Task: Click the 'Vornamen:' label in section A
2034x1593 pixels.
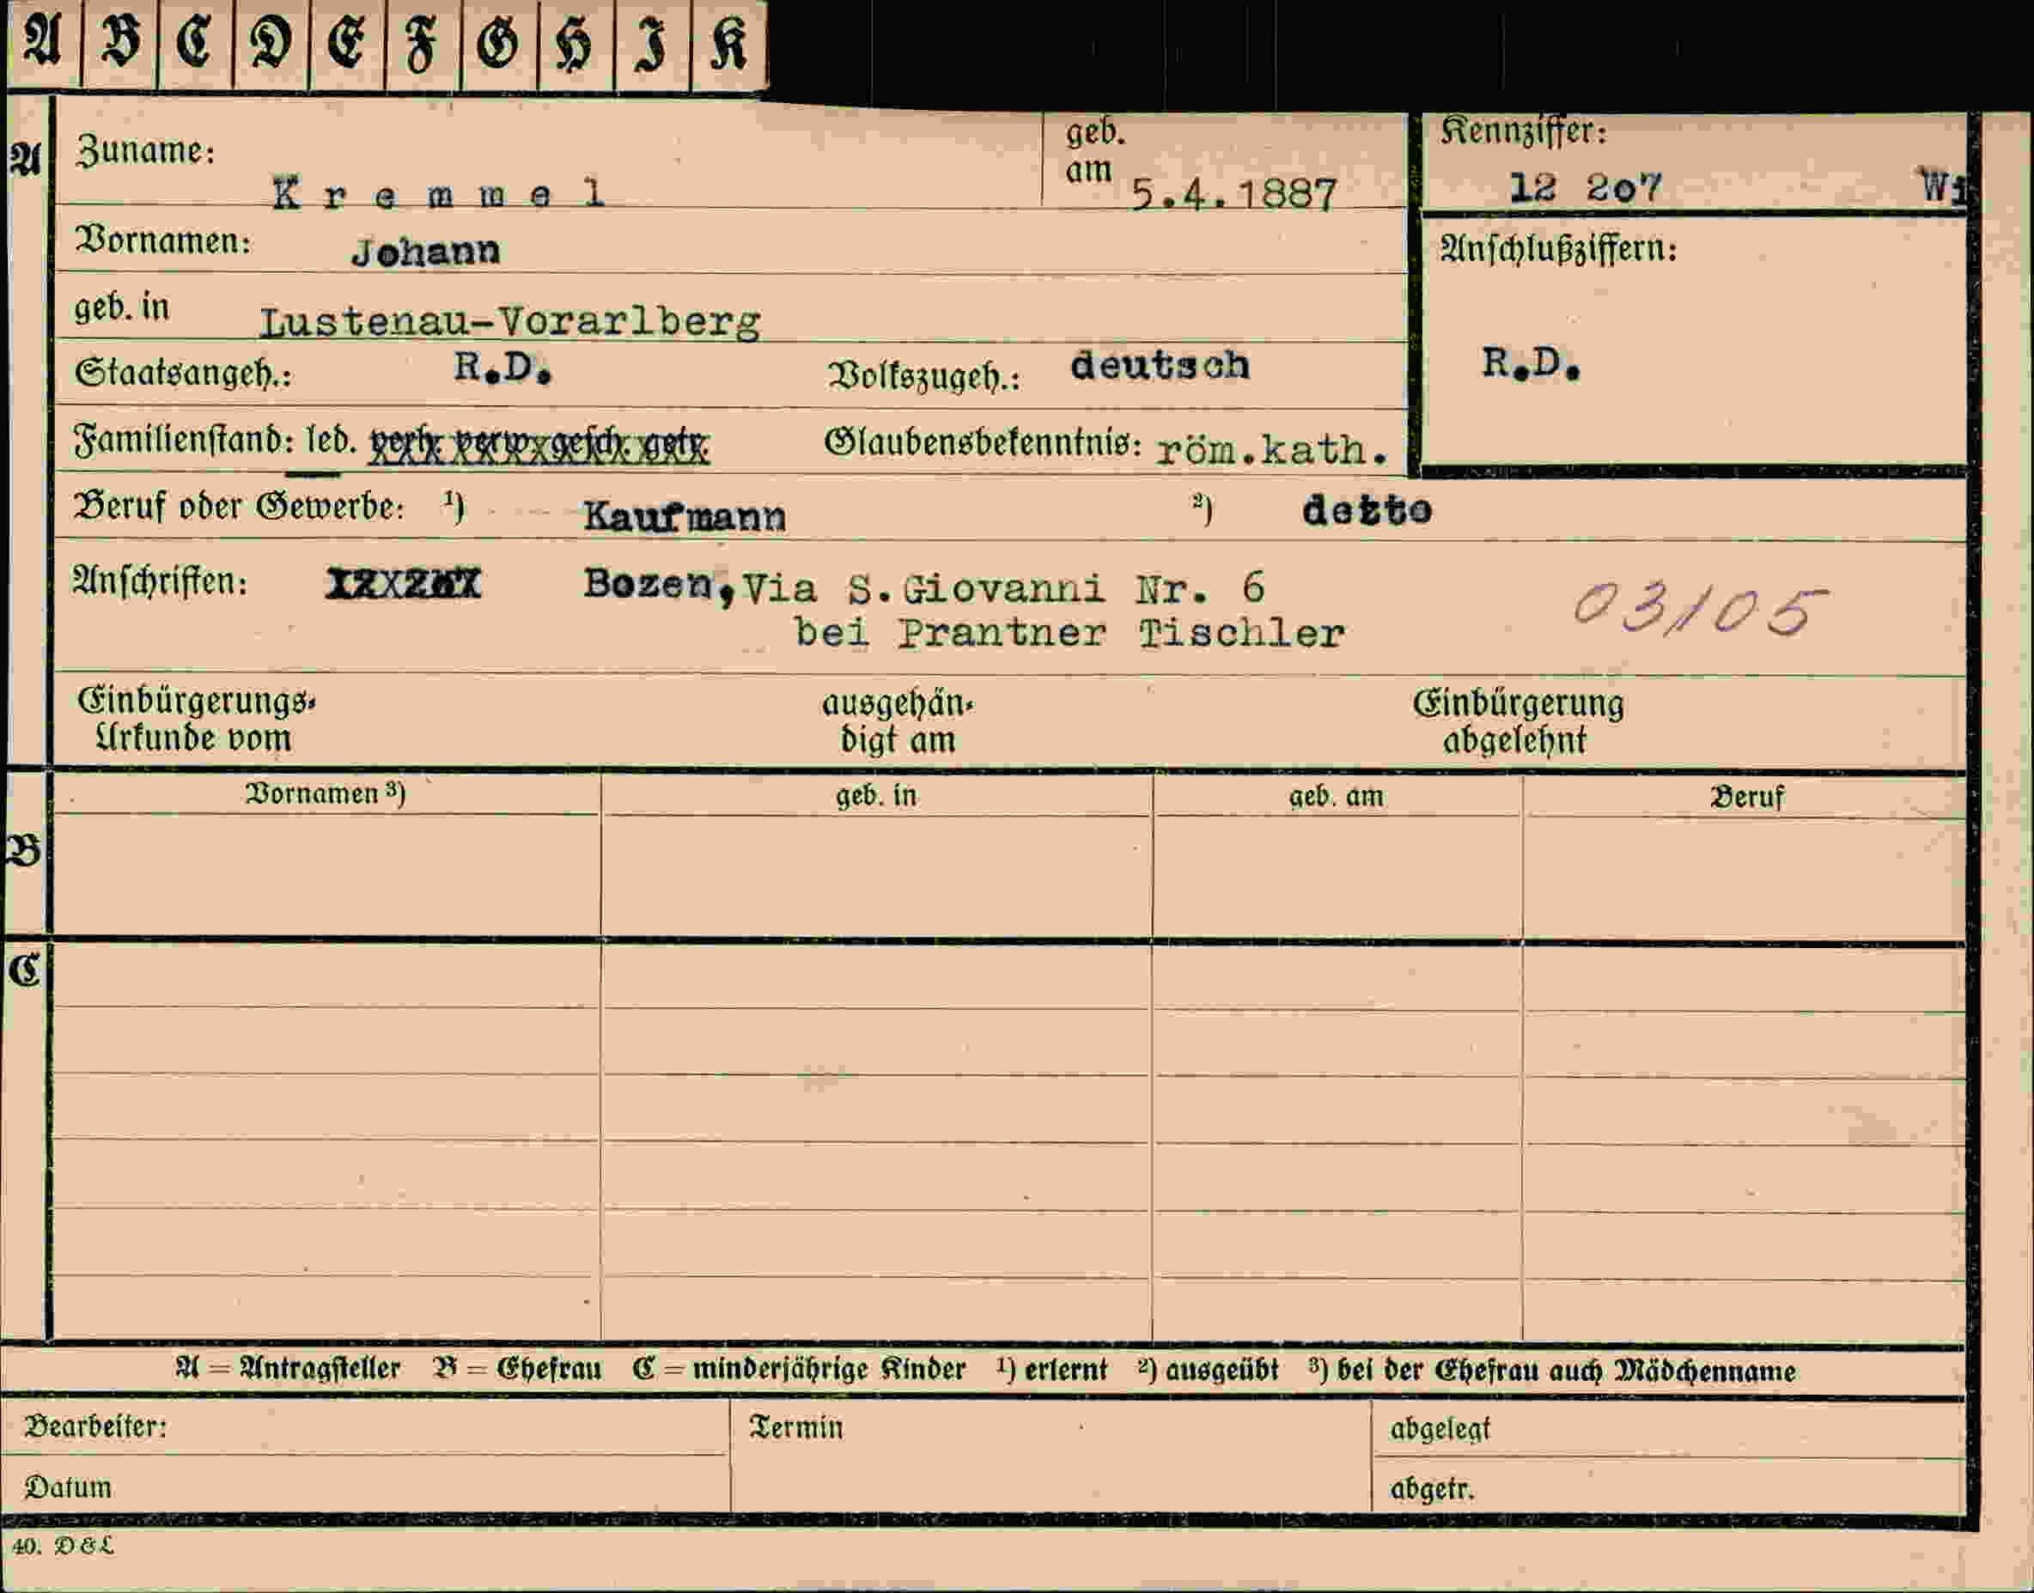Action: pos(162,240)
